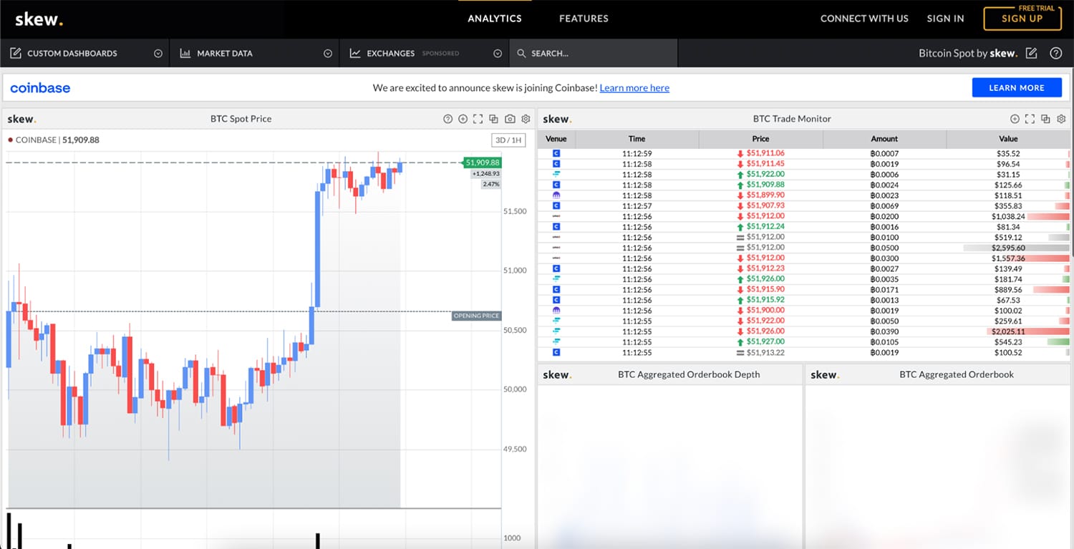Click the Exchanges line chart icon
Viewport: 1074px width, 549px height.
coord(354,53)
